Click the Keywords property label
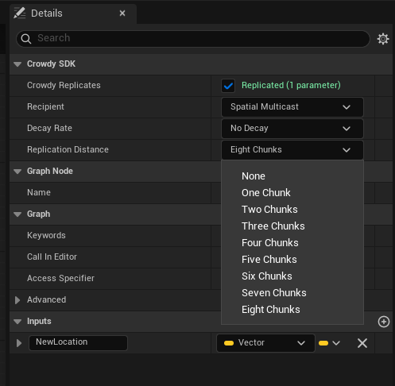This screenshot has width=395, height=386. coord(46,235)
